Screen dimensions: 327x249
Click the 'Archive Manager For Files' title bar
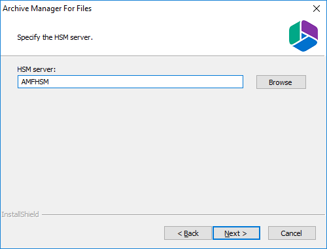click(47, 8)
